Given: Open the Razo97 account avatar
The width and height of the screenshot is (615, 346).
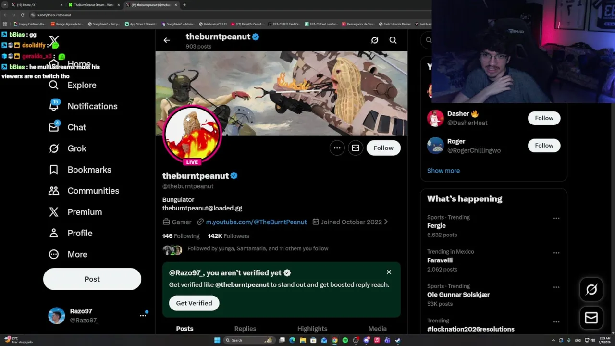Looking at the screenshot, I should (x=56, y=316).
